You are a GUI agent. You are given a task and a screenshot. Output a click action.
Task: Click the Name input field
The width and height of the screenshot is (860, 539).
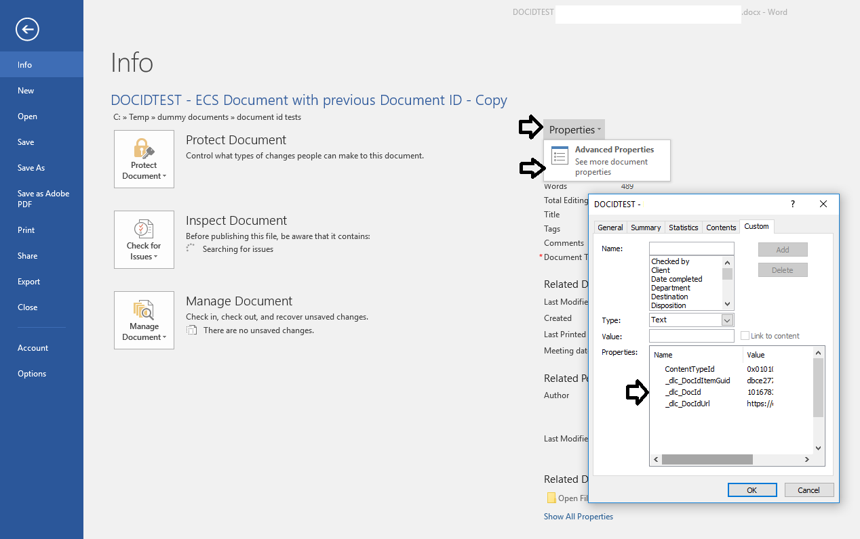[692, 249]
